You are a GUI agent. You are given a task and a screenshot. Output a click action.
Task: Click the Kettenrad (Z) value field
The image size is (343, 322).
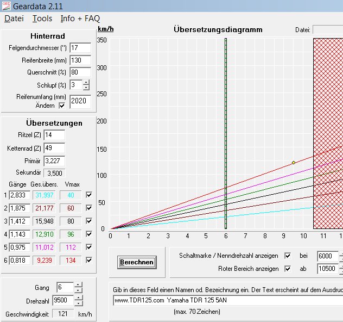pos(54,148)
